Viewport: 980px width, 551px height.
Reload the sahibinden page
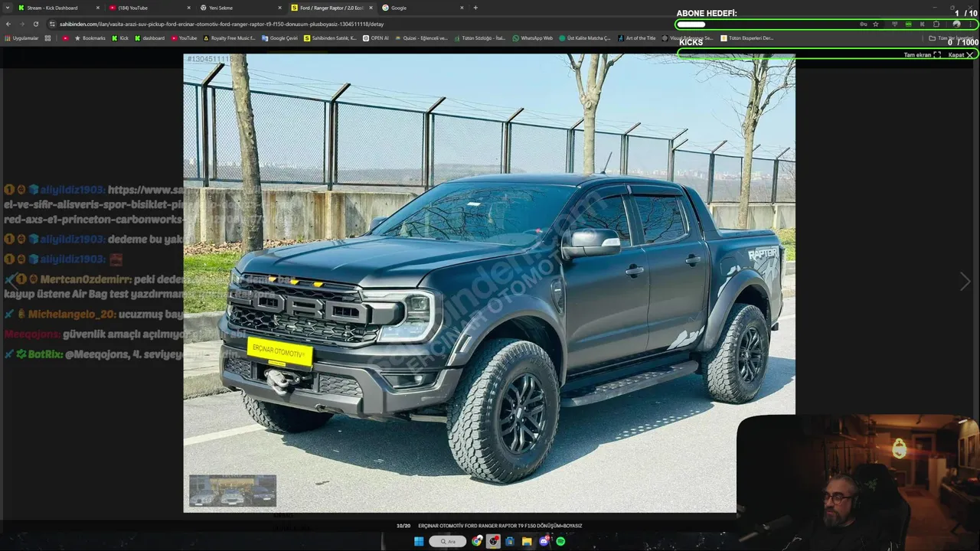35,24
